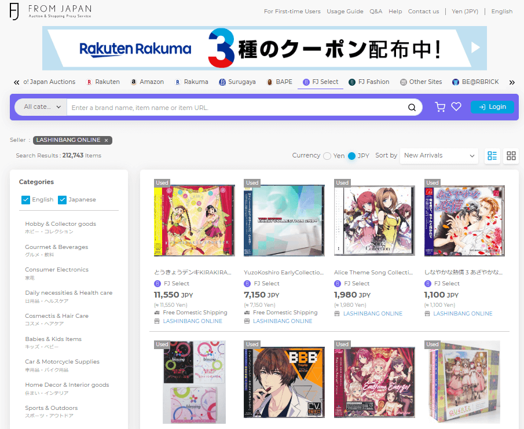Select Babies & Kids Items category
This screenshot has height=429, width=524.
[x=53, y=339]
